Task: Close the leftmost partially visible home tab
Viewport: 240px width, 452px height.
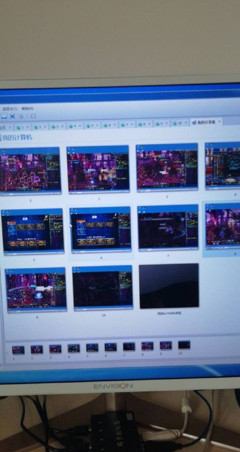Action: (10, 127)
